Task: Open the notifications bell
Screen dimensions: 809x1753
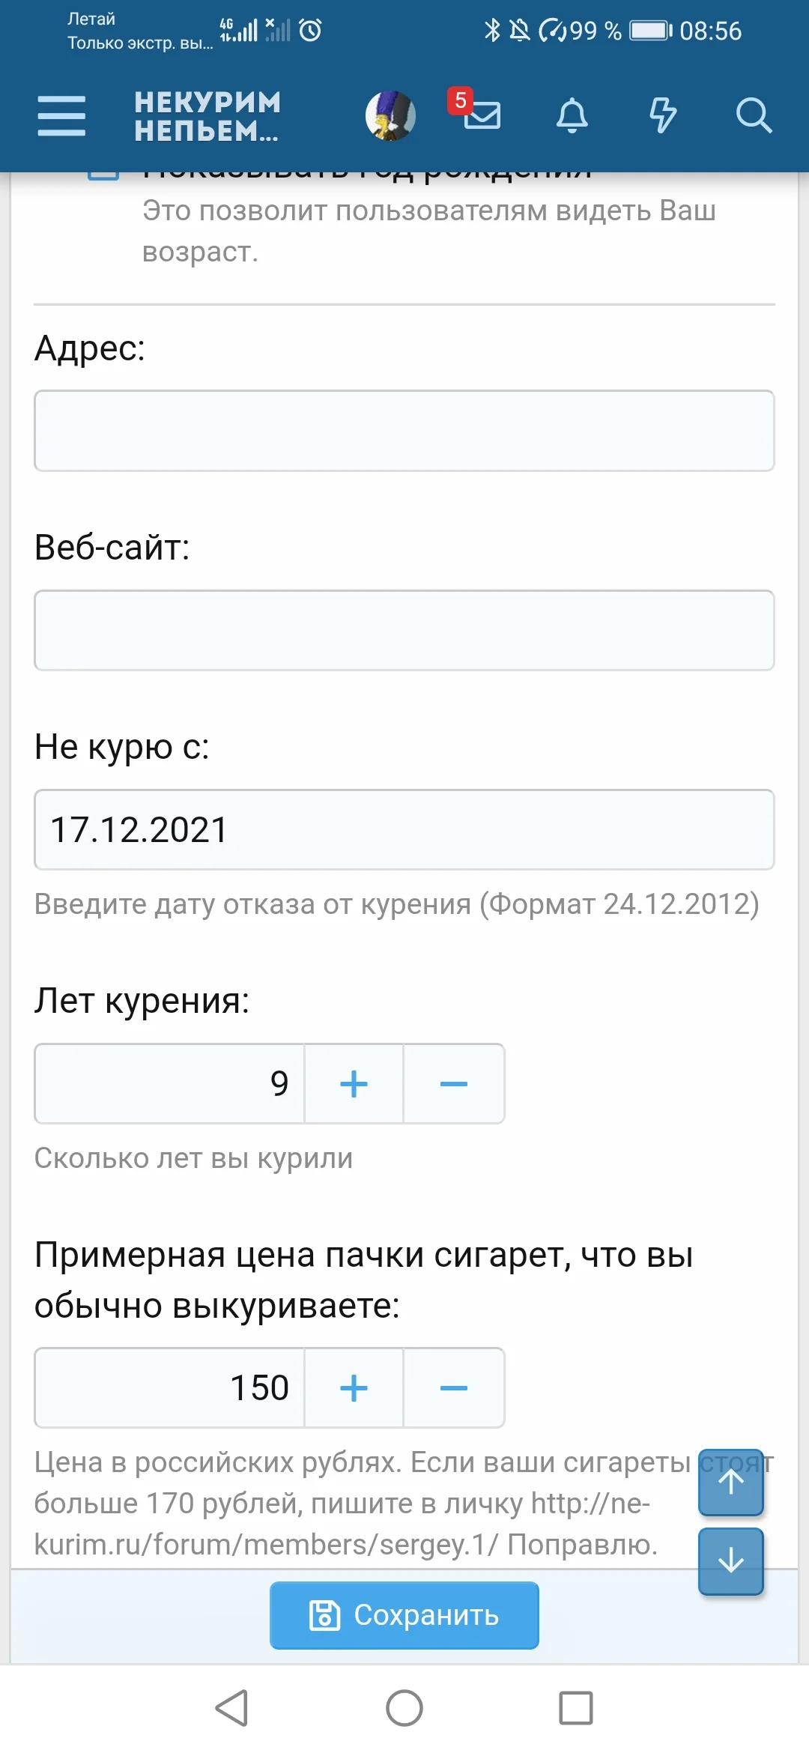Action: click(573, 116)
